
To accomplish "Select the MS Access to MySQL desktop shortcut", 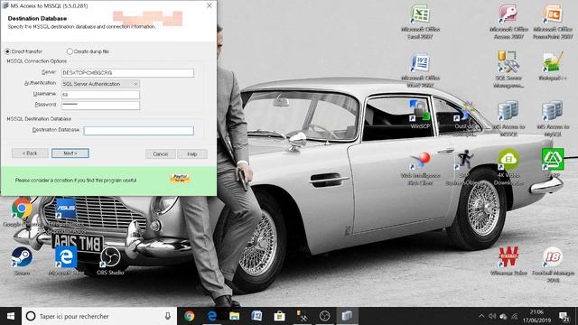I will [x=553, y=118].
